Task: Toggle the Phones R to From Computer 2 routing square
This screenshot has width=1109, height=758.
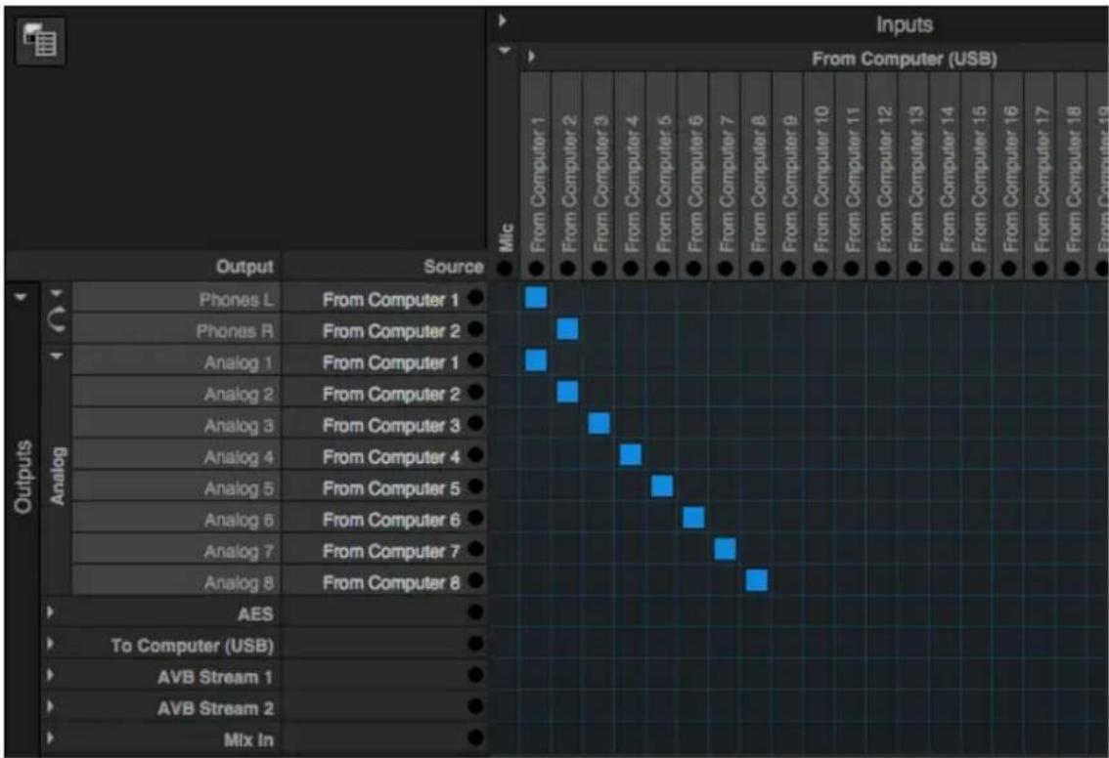Action: point(567,328)
